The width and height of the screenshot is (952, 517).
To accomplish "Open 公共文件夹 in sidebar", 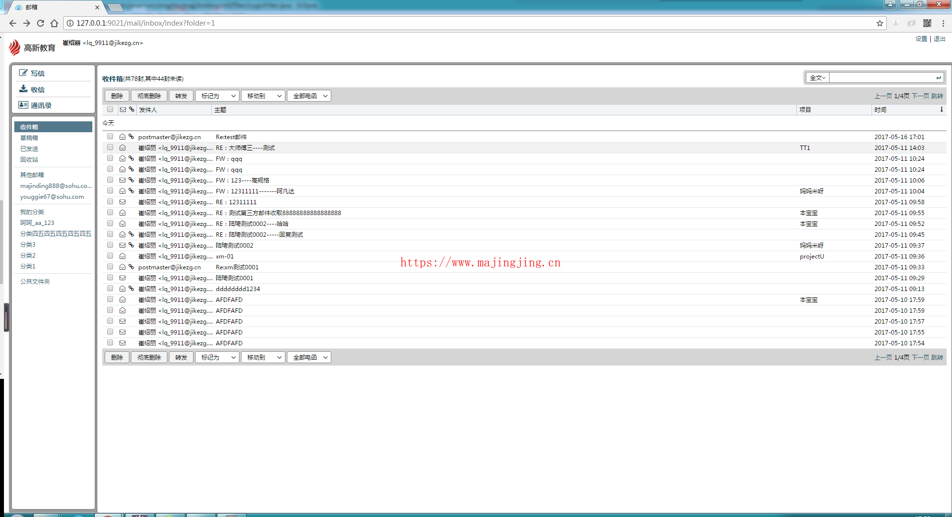I will pyautogui.click(x=35, y=281).
